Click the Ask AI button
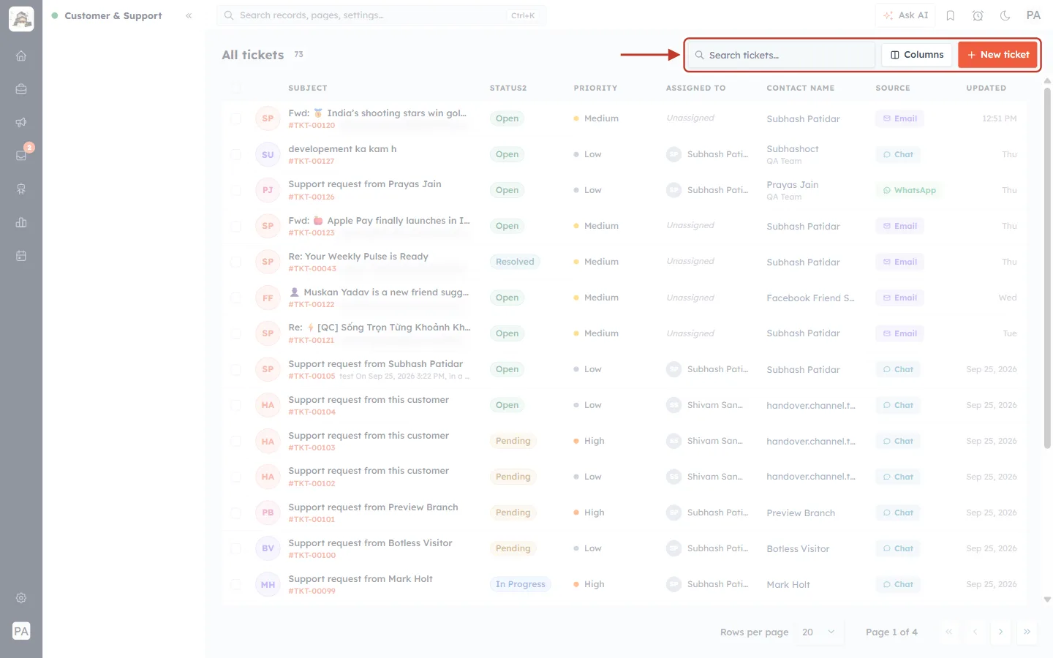1053x658 pixels. pyautogui.click(x=905, y=15)
